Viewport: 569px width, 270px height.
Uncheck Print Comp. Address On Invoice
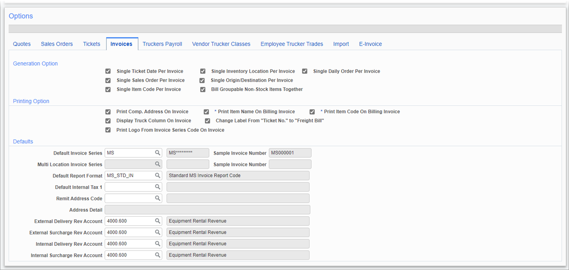[108, 112]
